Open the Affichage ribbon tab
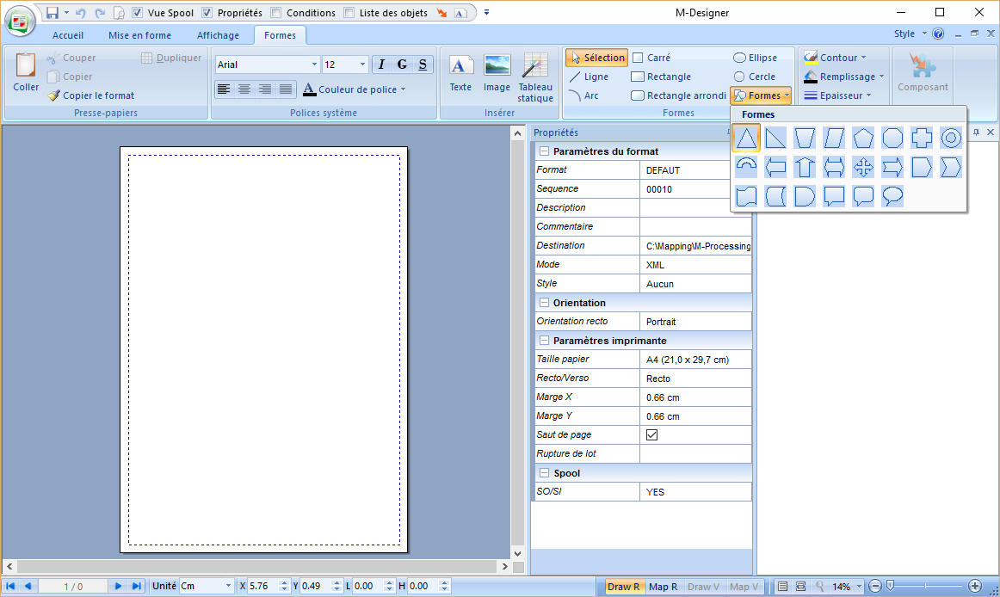This screenshot has height=597, width=1000. coord(219,35)
